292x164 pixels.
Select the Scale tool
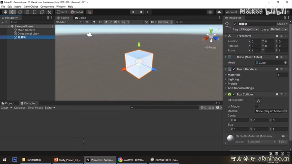pos(27,12)
